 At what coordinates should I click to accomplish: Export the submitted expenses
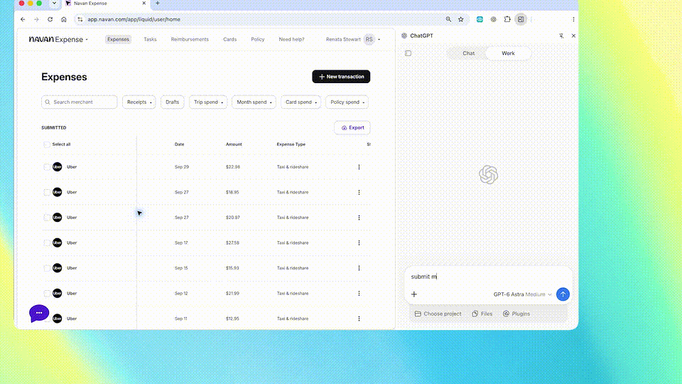pos(352,127)
